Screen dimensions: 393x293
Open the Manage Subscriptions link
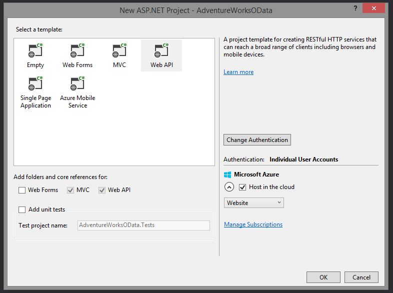253,224
